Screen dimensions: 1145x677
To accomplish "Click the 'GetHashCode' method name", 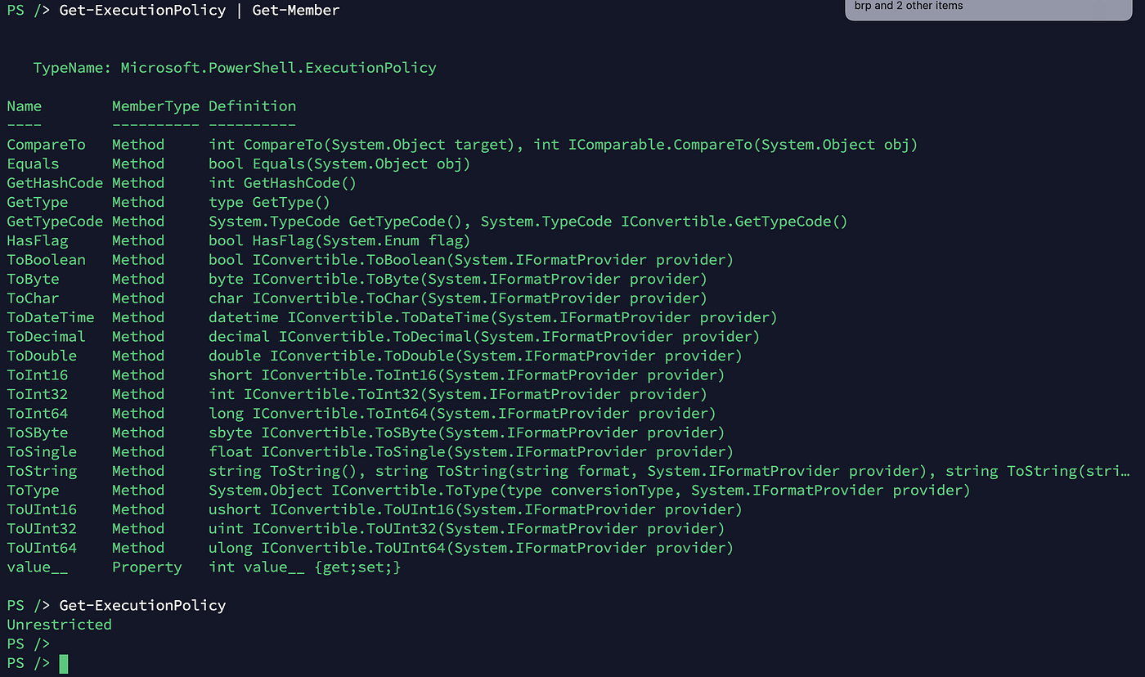I will [55, 183].
